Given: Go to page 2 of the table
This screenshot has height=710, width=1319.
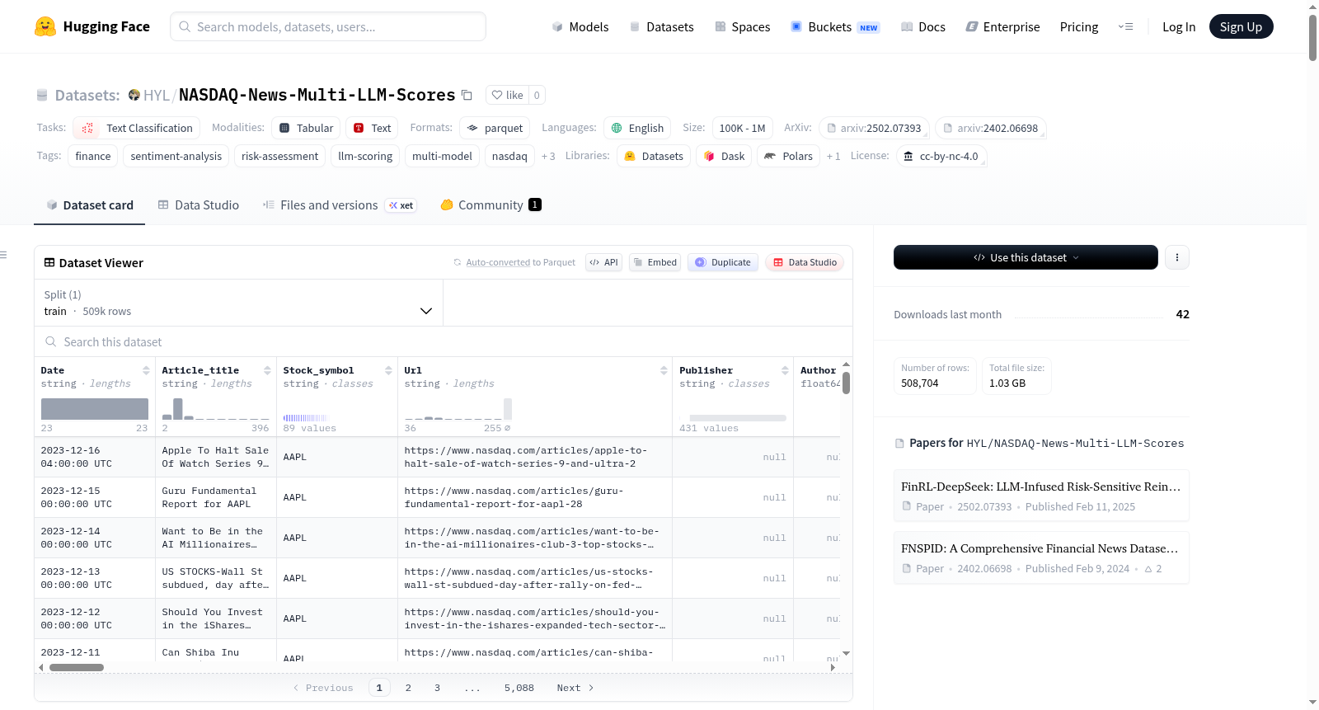Looking at the screenshot, I should pyautogui.click(x=408, y=688).
